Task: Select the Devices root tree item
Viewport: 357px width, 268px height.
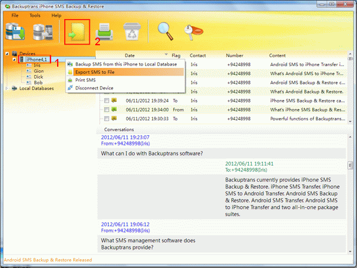Action: 27,54
